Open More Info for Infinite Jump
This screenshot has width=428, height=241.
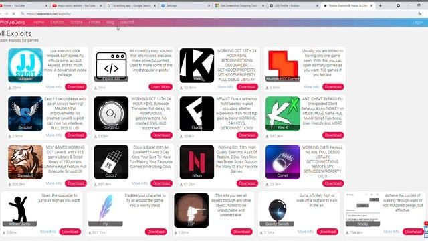pos(48,232)
